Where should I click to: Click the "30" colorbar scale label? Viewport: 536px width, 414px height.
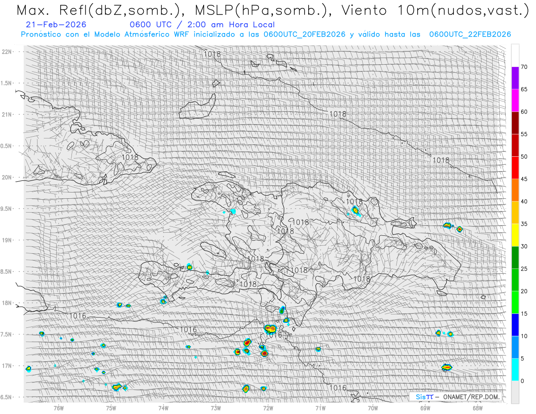click(524, 247)
